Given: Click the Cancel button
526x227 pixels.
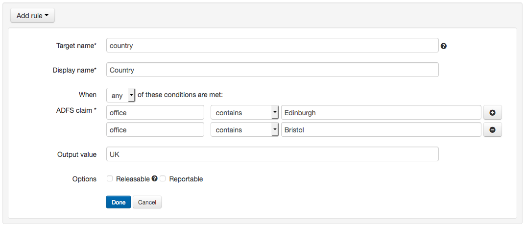Looking at the screenshot, I should (x=147, y=202).
